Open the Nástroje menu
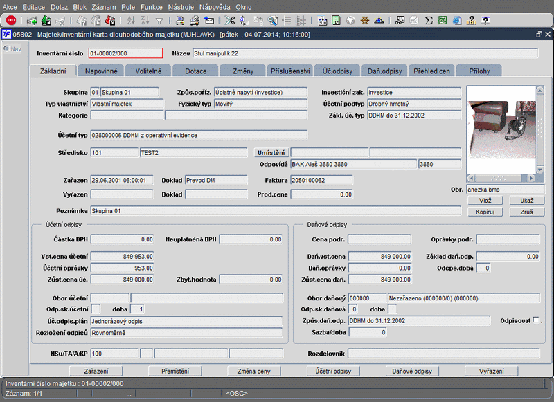The height and width of the screenshot is (402, 554). pyautogui.click(x=181, y=6)
